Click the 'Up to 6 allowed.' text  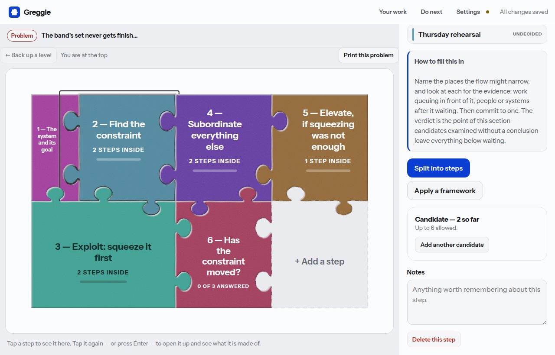[436, 228]
